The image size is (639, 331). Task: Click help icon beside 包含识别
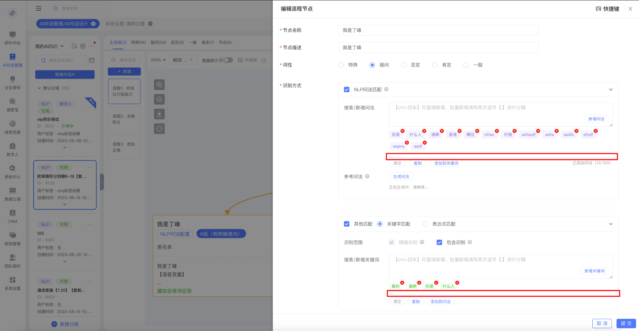470,242
